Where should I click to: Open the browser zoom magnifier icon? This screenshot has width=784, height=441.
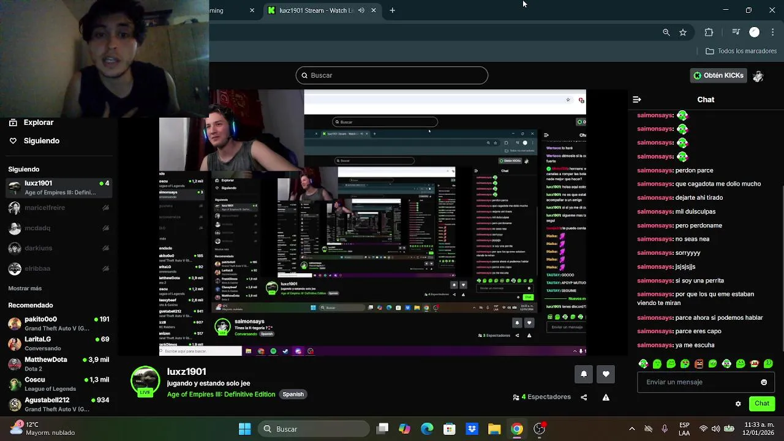point(666,32)
